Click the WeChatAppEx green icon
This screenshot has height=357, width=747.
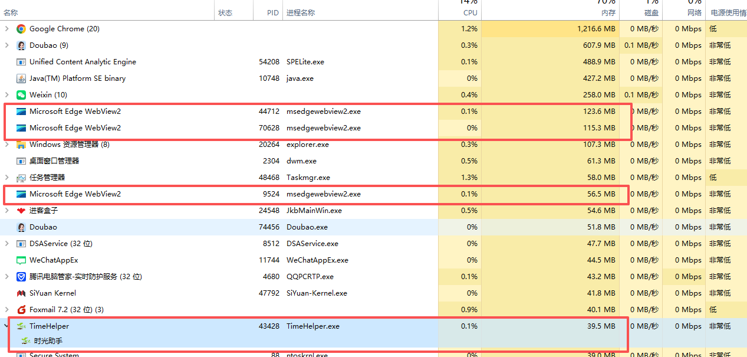click(x=21, y=260)
